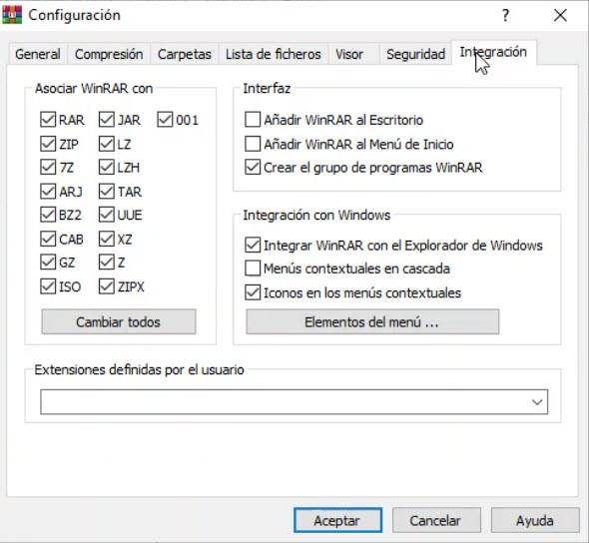Viewport: 589px width, 543px height.
Task: Uncheck the RAR association checkbox
Action: point(48,120)
